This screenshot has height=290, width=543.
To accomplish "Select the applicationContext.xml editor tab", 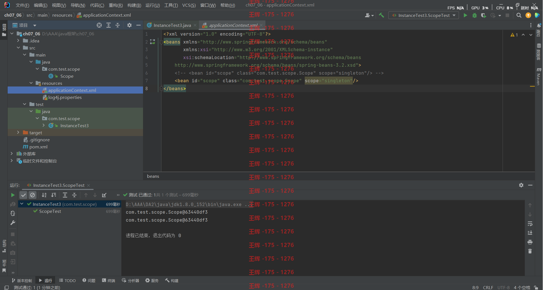I will point(233,25).
